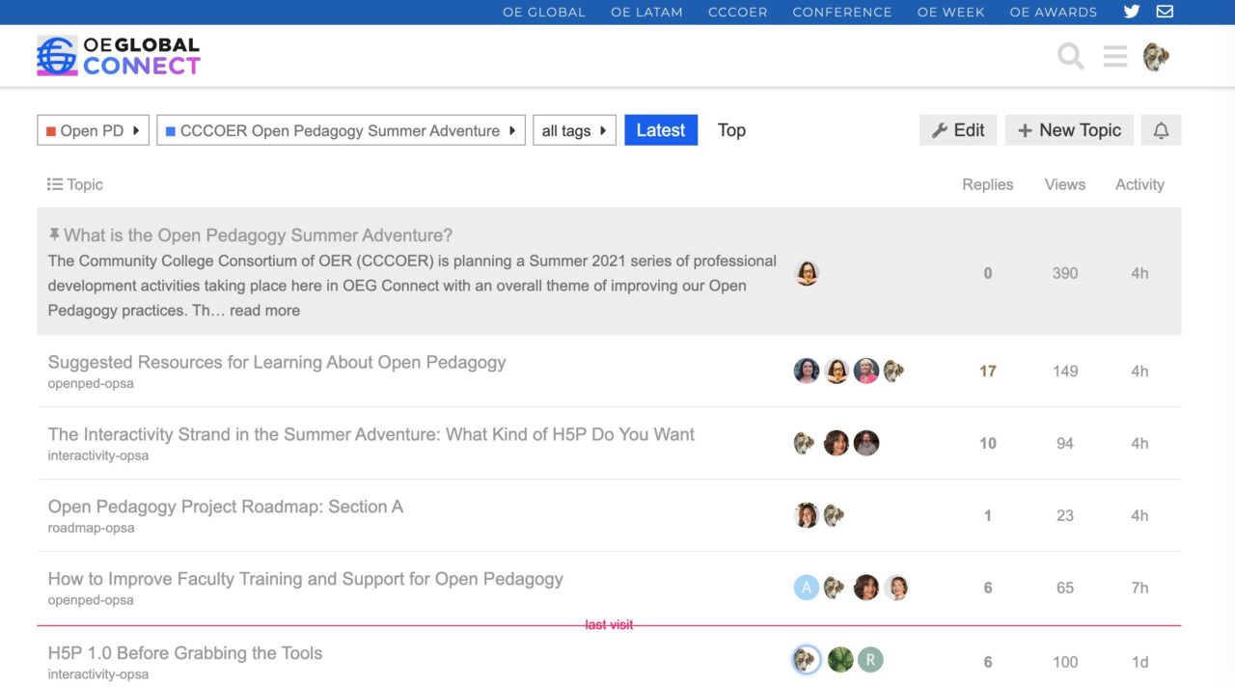Image resolution: width=1235 pixels, height=687 pixels.
Task: Sort by Views column header
Action: [1065, 184]
